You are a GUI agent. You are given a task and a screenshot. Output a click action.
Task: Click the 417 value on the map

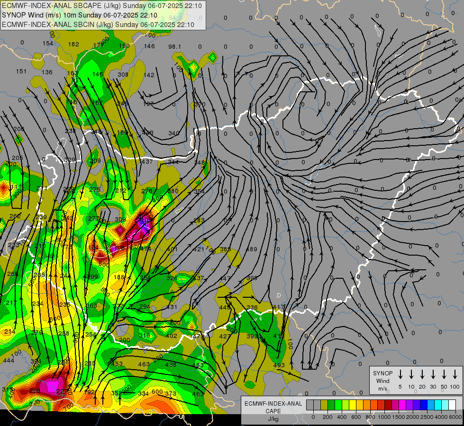279,307
